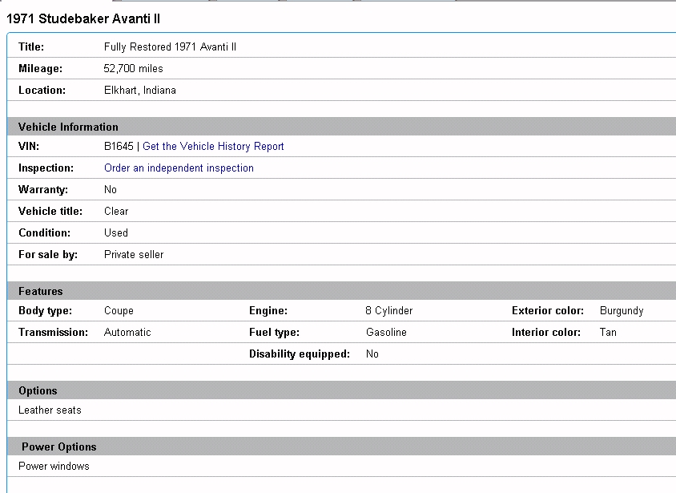Click the 52,700 miles mileage value
676x493 pixels.
(x=133, y=69)
